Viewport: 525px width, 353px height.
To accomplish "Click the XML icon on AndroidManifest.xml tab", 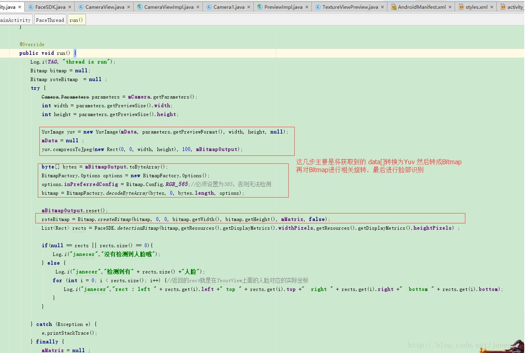I will point(394,6).
